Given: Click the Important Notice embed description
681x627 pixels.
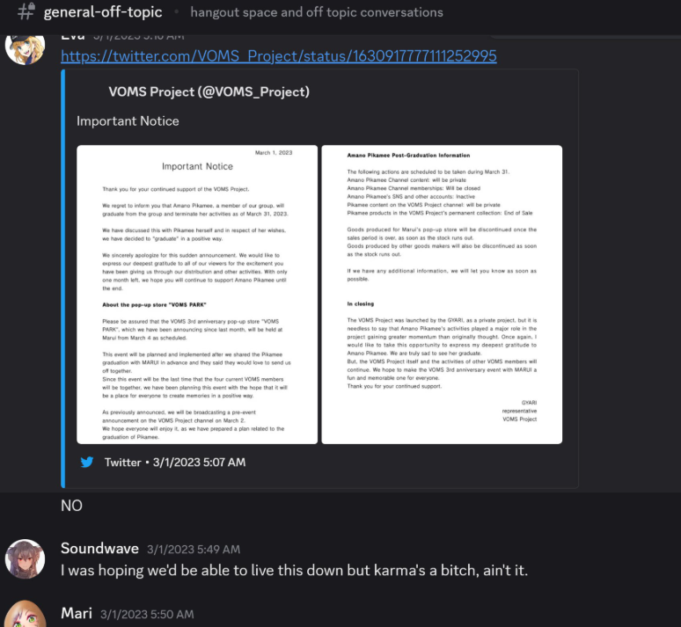Looking at the screenshot, I should pos(128,120).
